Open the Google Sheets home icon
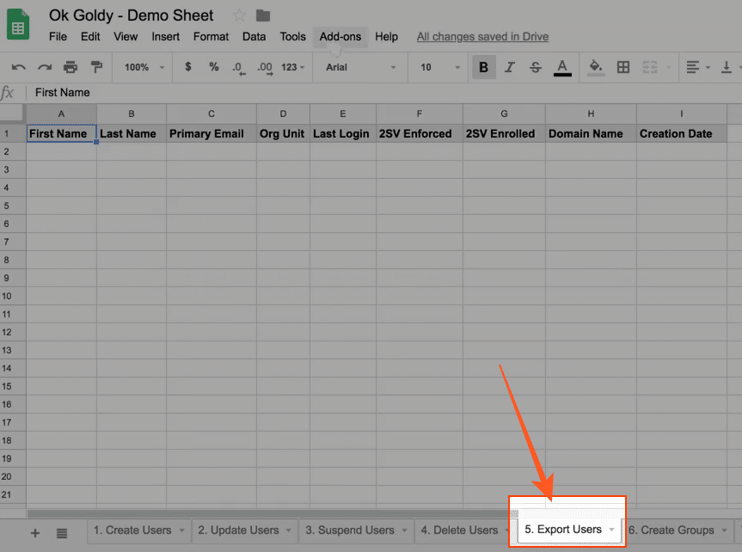The height and width of the screenshot is (552, 742). [18, 25]
